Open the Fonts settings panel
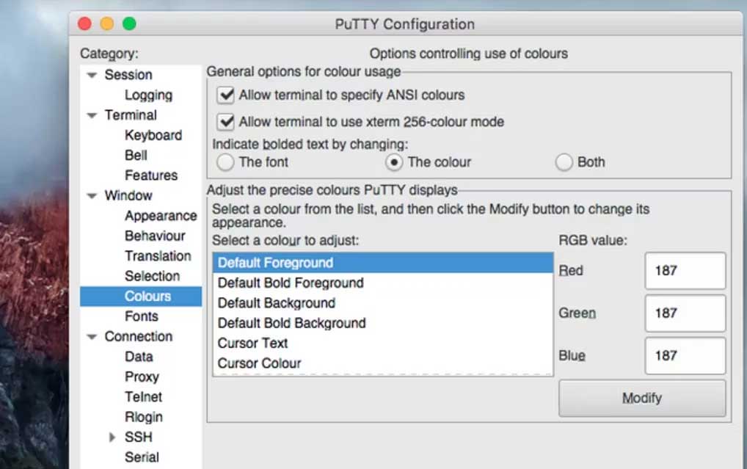The width and height of the screenshot is (747, 469). pos(142,316)
